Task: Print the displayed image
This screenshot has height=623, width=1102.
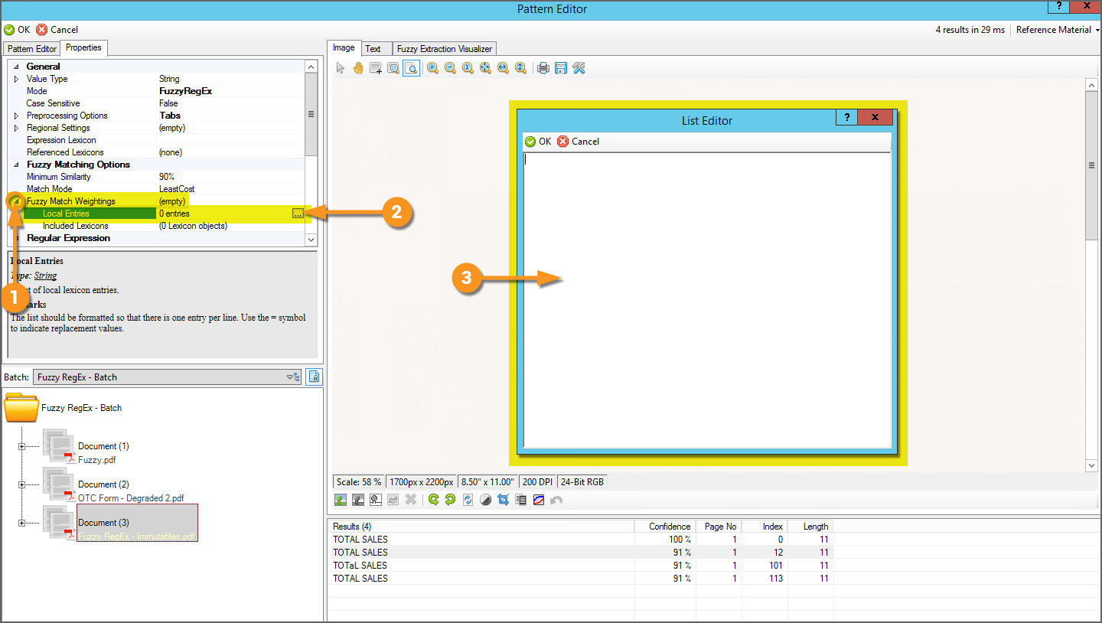Action: (x=543, y=68)
